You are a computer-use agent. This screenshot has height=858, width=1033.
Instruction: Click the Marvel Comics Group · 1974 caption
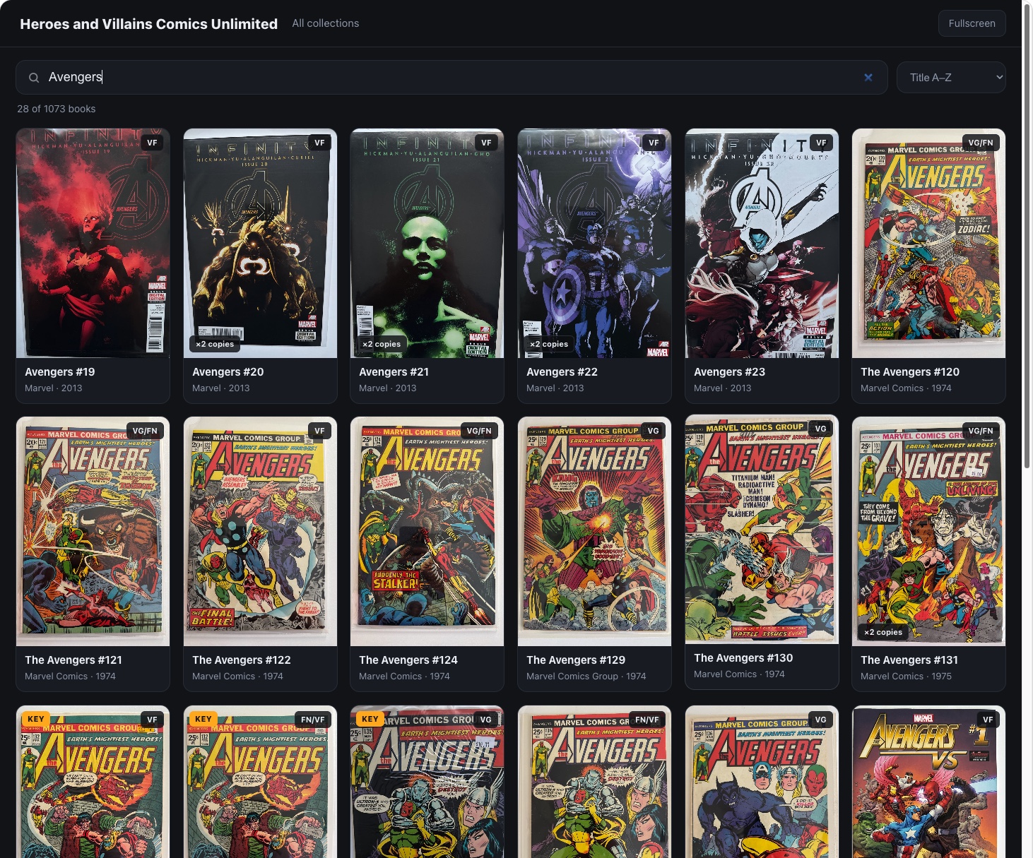point(586,677)
